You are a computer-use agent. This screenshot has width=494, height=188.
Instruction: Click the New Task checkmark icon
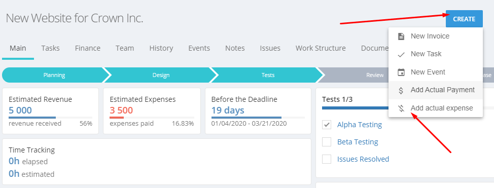(401, 54)
